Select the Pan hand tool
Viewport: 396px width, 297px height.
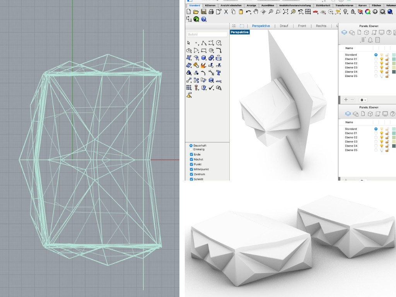pos(256,12)
